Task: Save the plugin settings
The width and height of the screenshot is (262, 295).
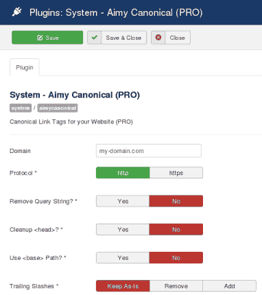Action: coord(47,38)
